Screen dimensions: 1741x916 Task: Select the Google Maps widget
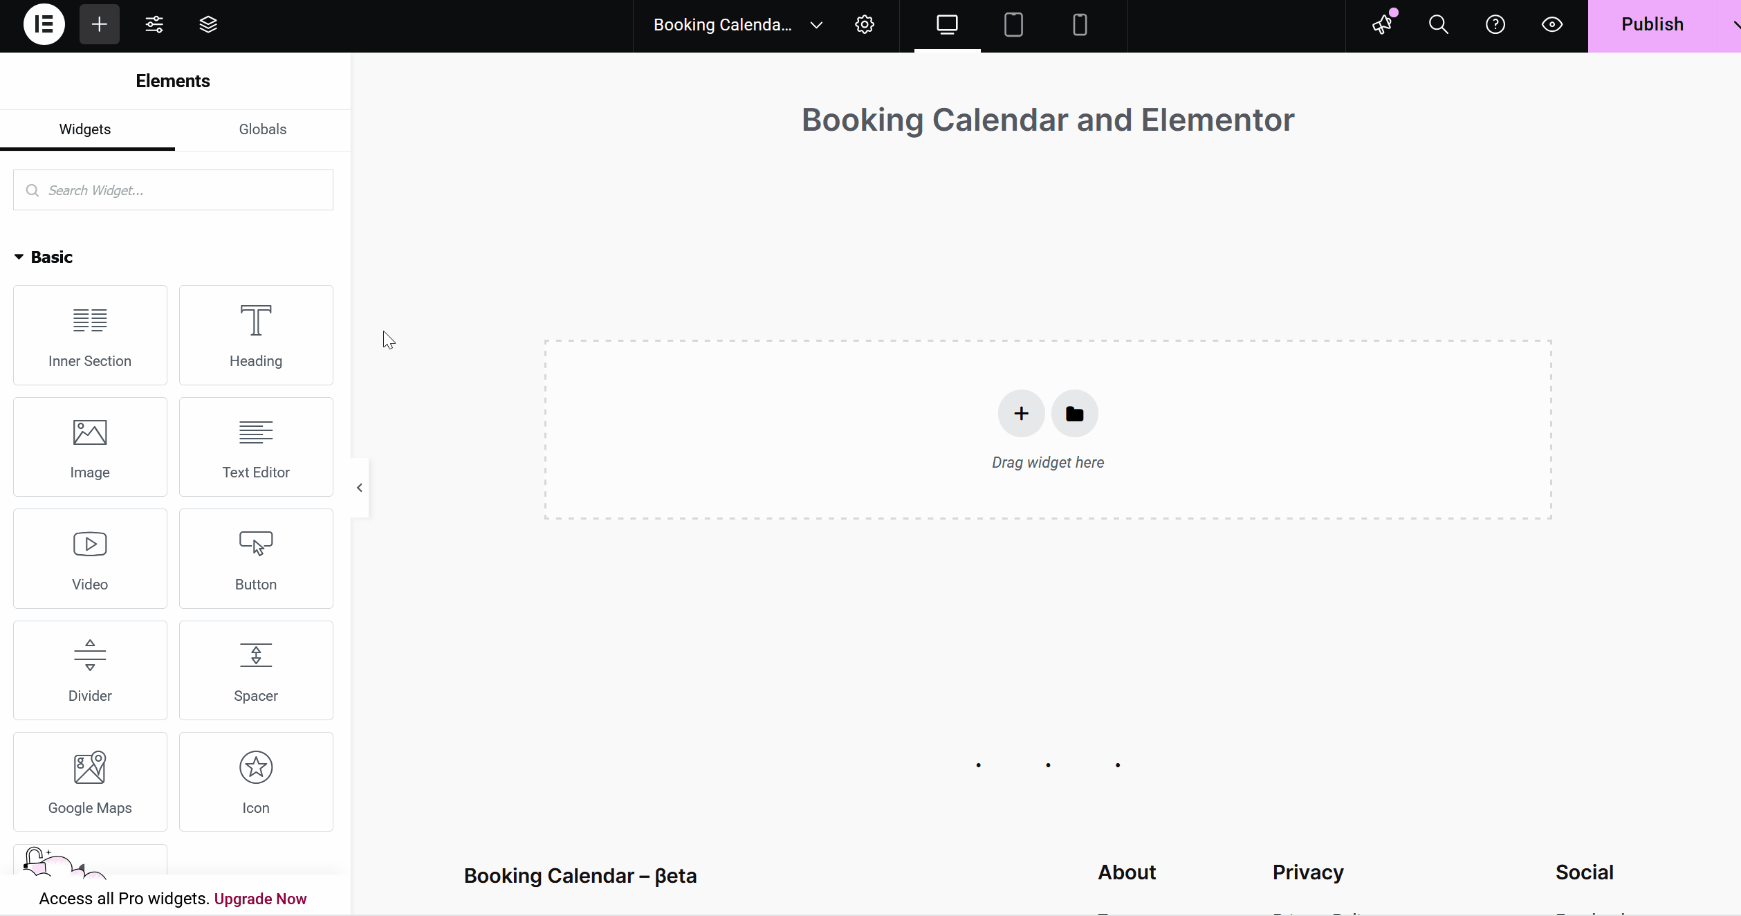point(90,782)
